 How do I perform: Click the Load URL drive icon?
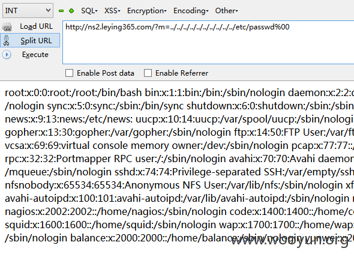[7, 27]
